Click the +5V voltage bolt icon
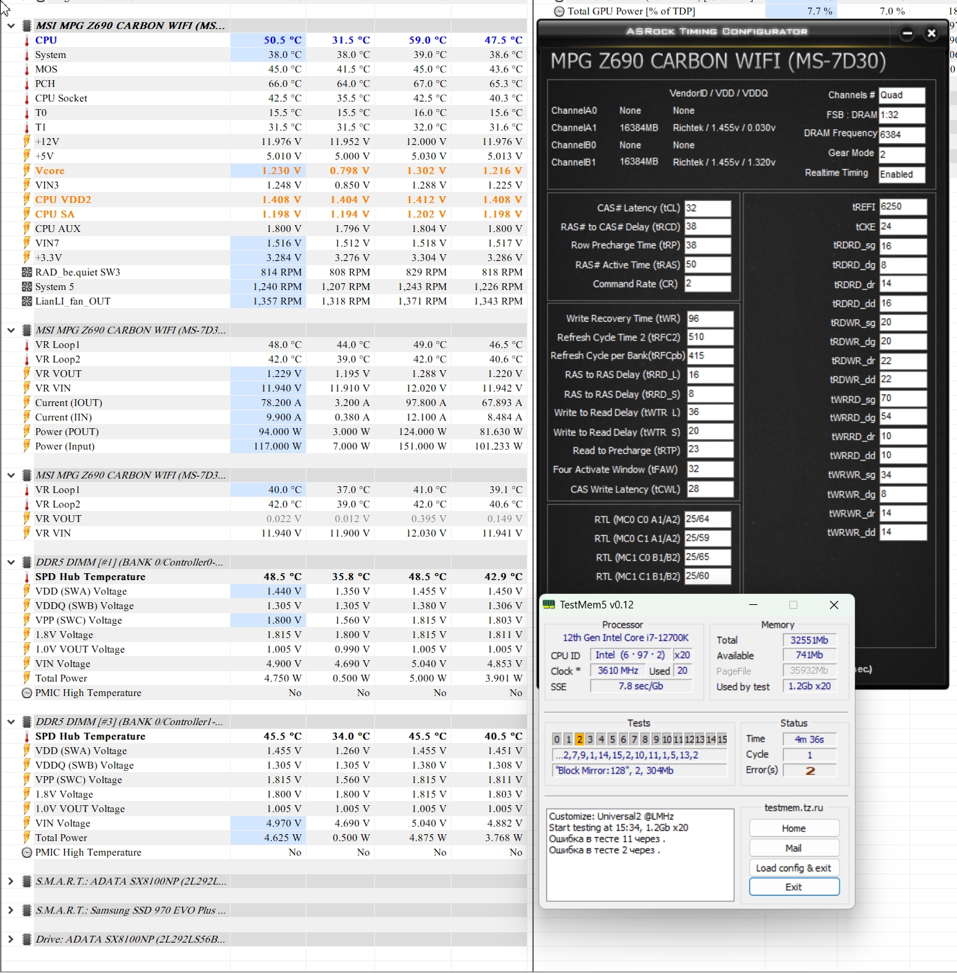The image size is (957, 973). (x=27, y=156)
